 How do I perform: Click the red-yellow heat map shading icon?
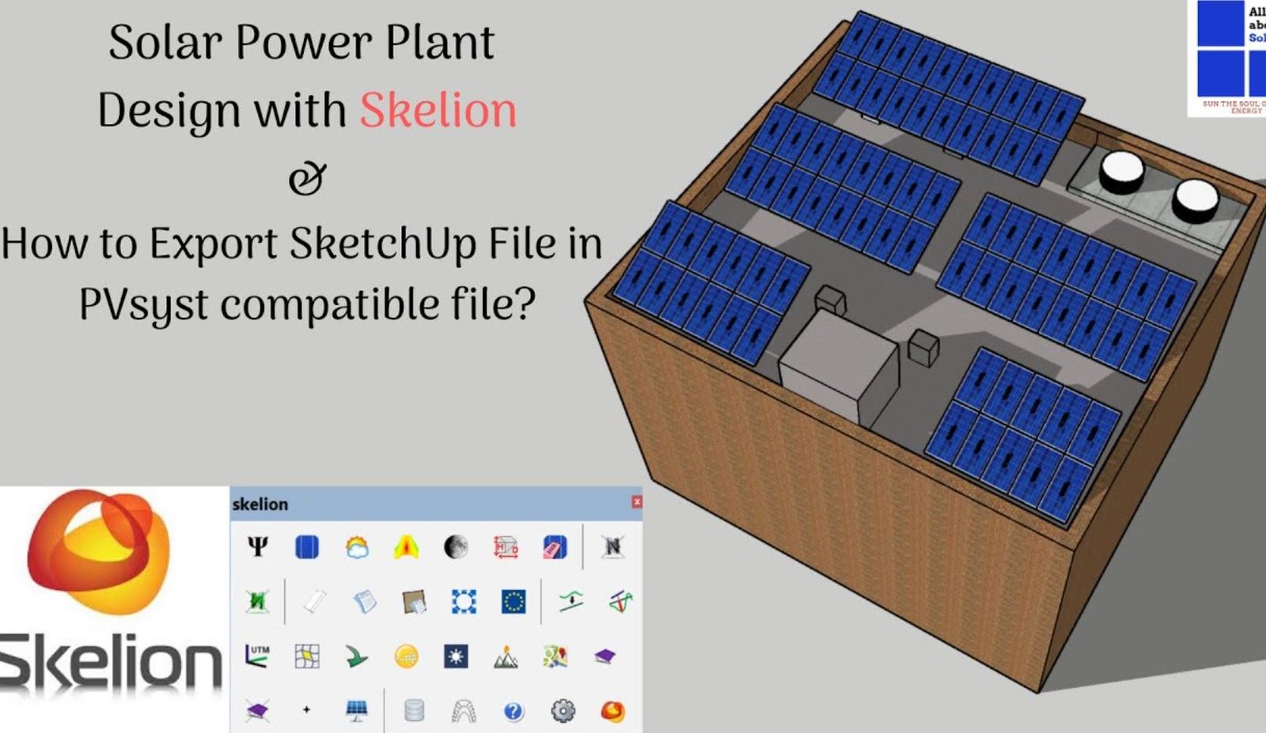pyautogui.click(x=407, y=546)
